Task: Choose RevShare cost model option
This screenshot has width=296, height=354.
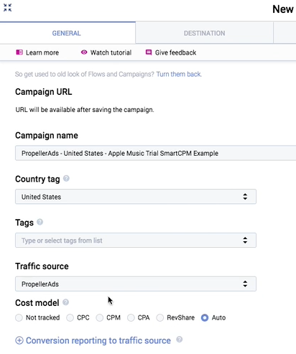Action: 160,317
